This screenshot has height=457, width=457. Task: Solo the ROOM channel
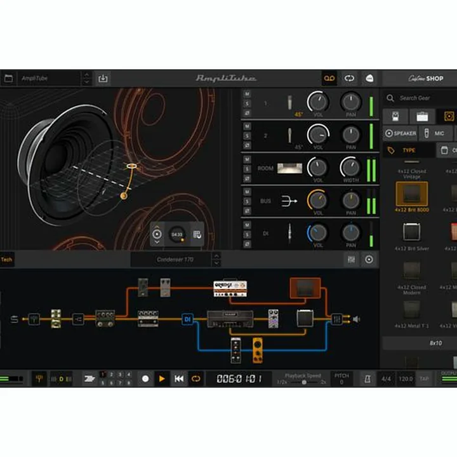point(247,169)
